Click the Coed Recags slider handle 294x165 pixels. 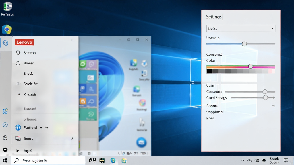pos(265,97)
